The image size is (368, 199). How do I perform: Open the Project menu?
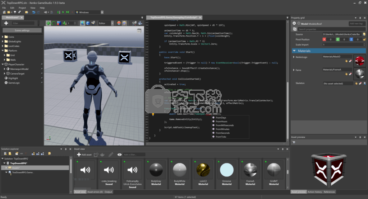tap(22, 8)
